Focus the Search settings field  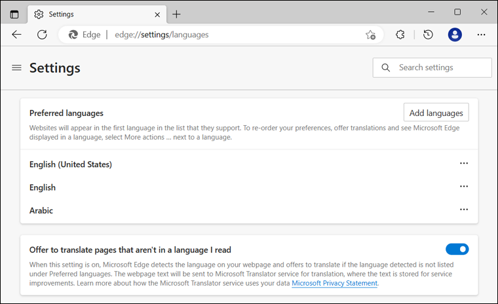[432, 67]
